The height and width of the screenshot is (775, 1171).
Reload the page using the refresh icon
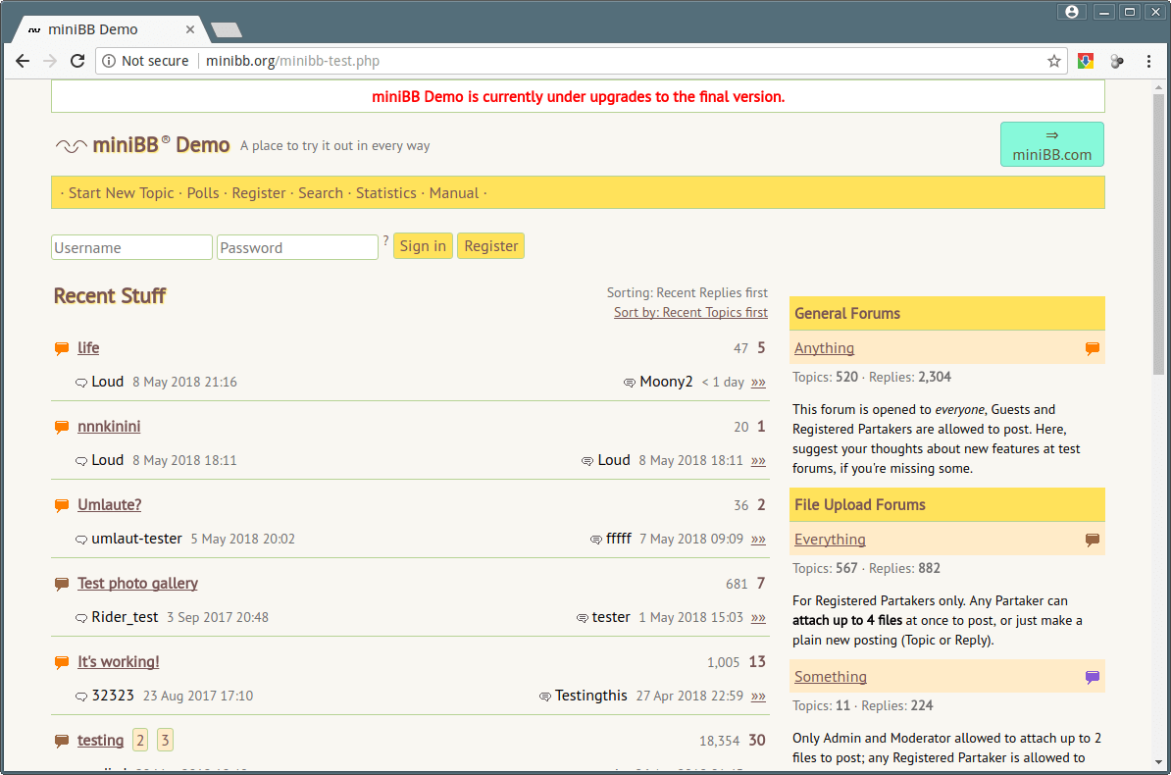[77, 61]
